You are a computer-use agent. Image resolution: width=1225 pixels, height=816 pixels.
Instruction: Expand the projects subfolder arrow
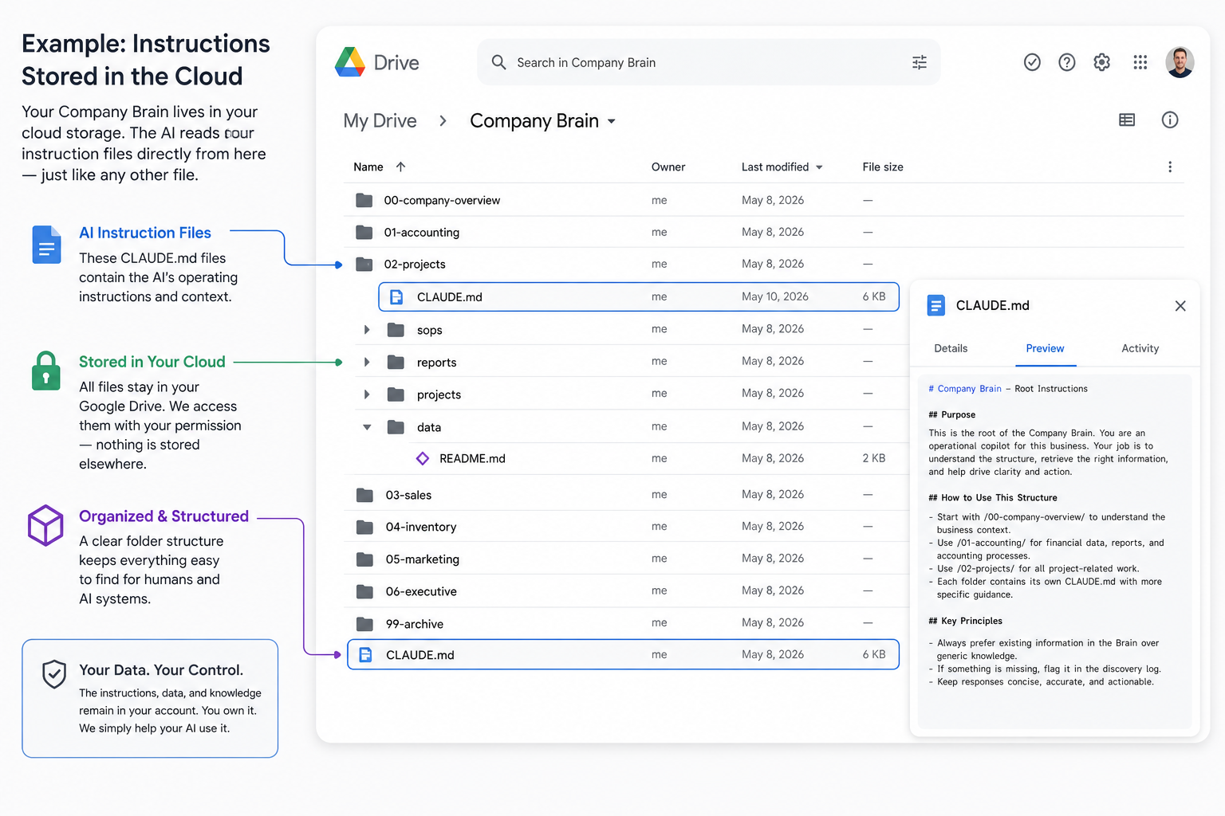(x=367, y=394)
